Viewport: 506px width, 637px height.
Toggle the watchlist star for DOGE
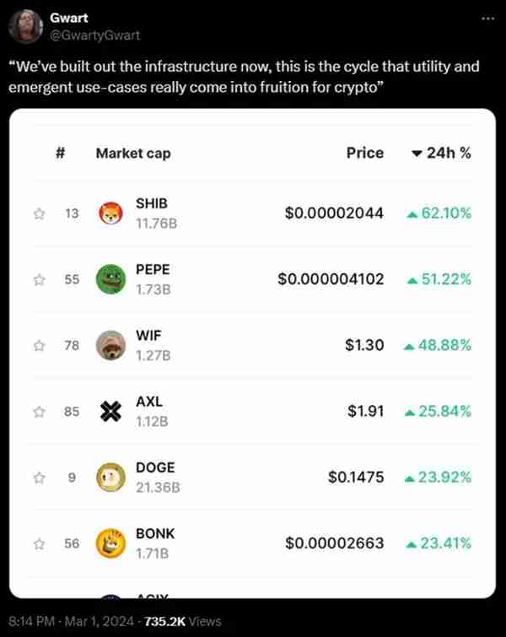pyautogui.click(x=40, y=478)
